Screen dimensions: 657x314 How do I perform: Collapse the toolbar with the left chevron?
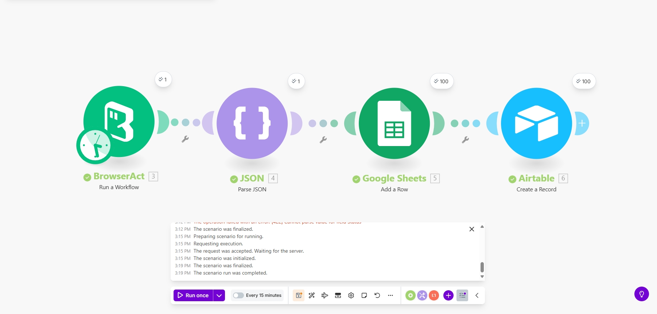pos(477,295)
